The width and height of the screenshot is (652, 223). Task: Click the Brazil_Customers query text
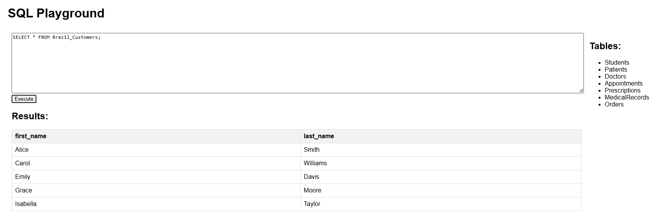[75, 37]
